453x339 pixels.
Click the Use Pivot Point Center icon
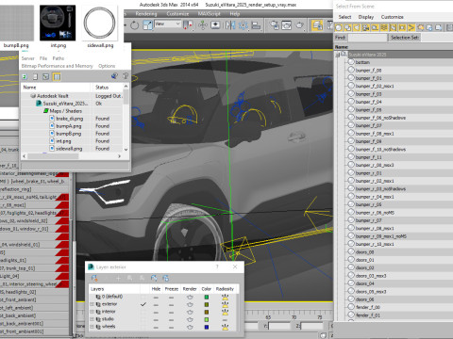tap(188, 24)
